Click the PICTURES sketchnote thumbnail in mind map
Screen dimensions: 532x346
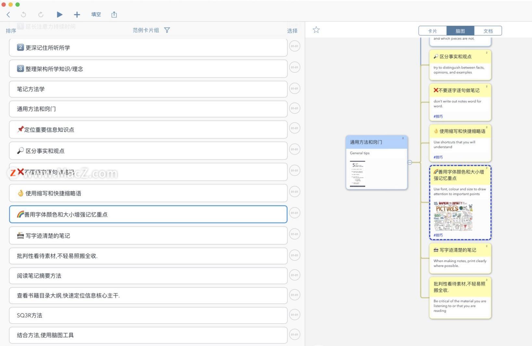pyautogui.click(x=453, y=216)
